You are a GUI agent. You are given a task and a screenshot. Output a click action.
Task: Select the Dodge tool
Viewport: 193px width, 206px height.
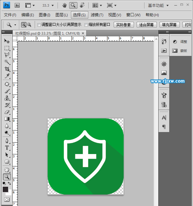[x=7, y=133]
